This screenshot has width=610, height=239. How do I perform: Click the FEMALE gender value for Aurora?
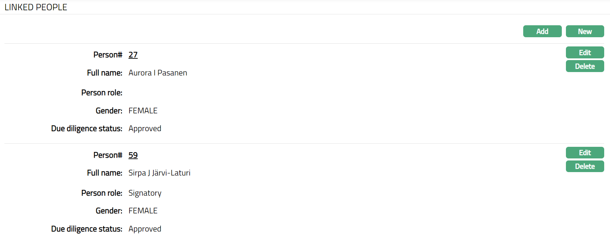(143, 111)
